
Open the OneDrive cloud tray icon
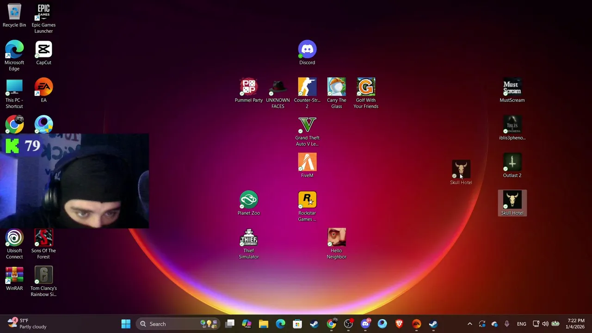494,324
